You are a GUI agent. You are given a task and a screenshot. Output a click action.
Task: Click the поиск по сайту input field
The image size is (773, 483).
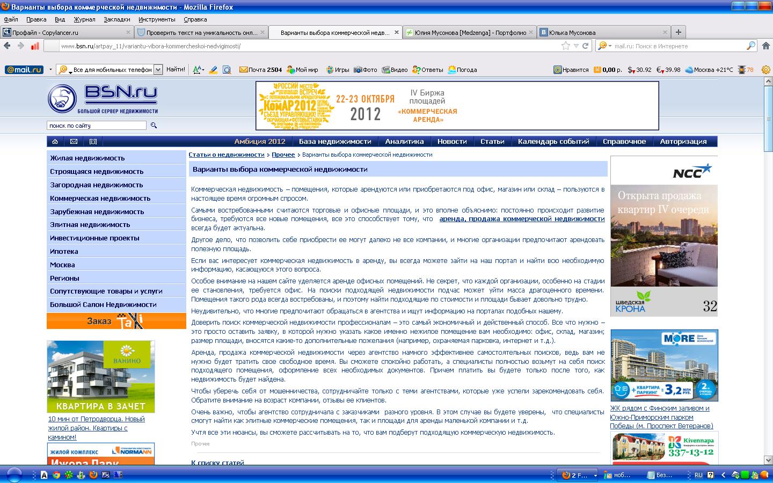97,126
